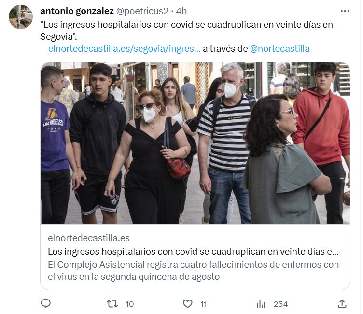Screen dimensions: 363x314
Task: Click the reply speech bubble icon
Action: pyautogui.click(x=45, y=303)
